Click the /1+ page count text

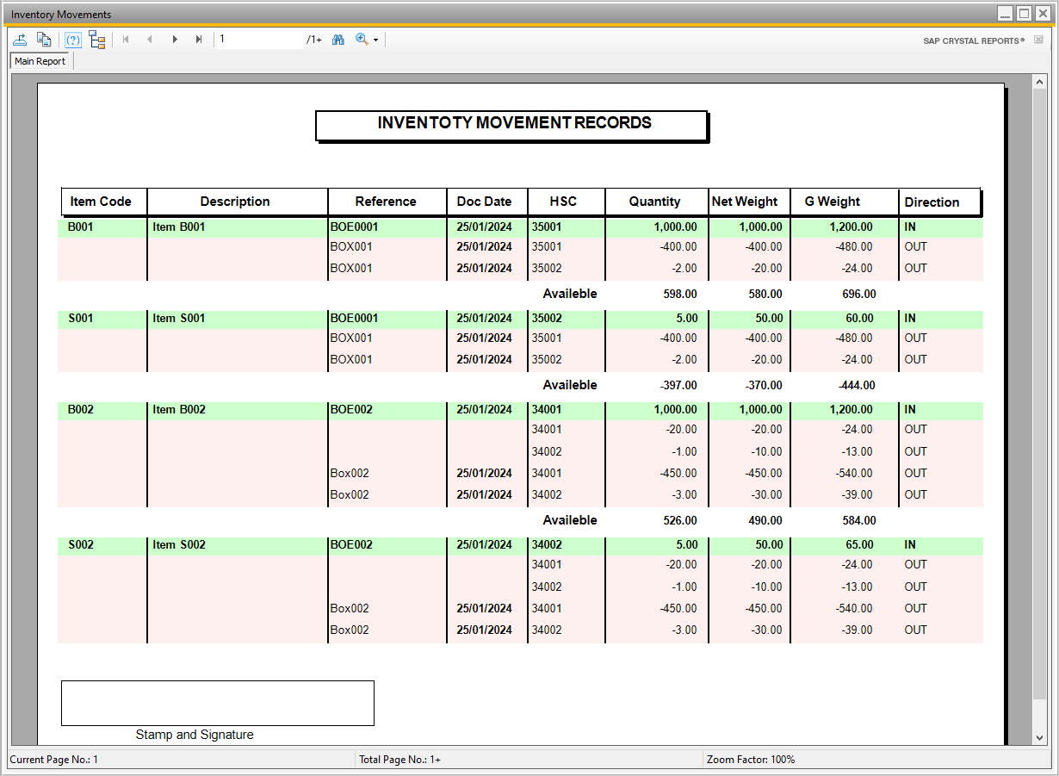click(x=314, y=40)
